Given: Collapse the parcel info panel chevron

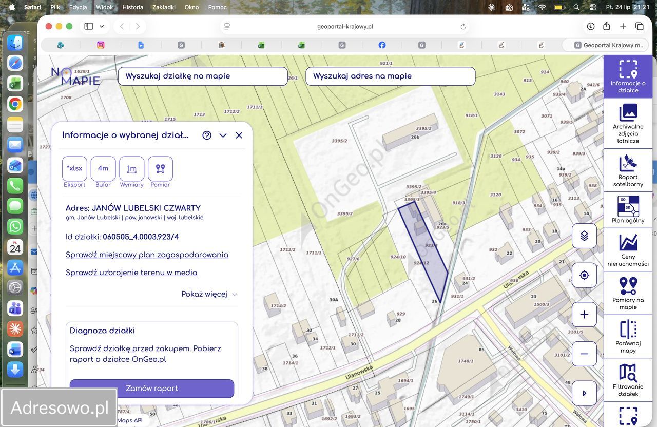Looking at the screenshot, I should point(223,135).
